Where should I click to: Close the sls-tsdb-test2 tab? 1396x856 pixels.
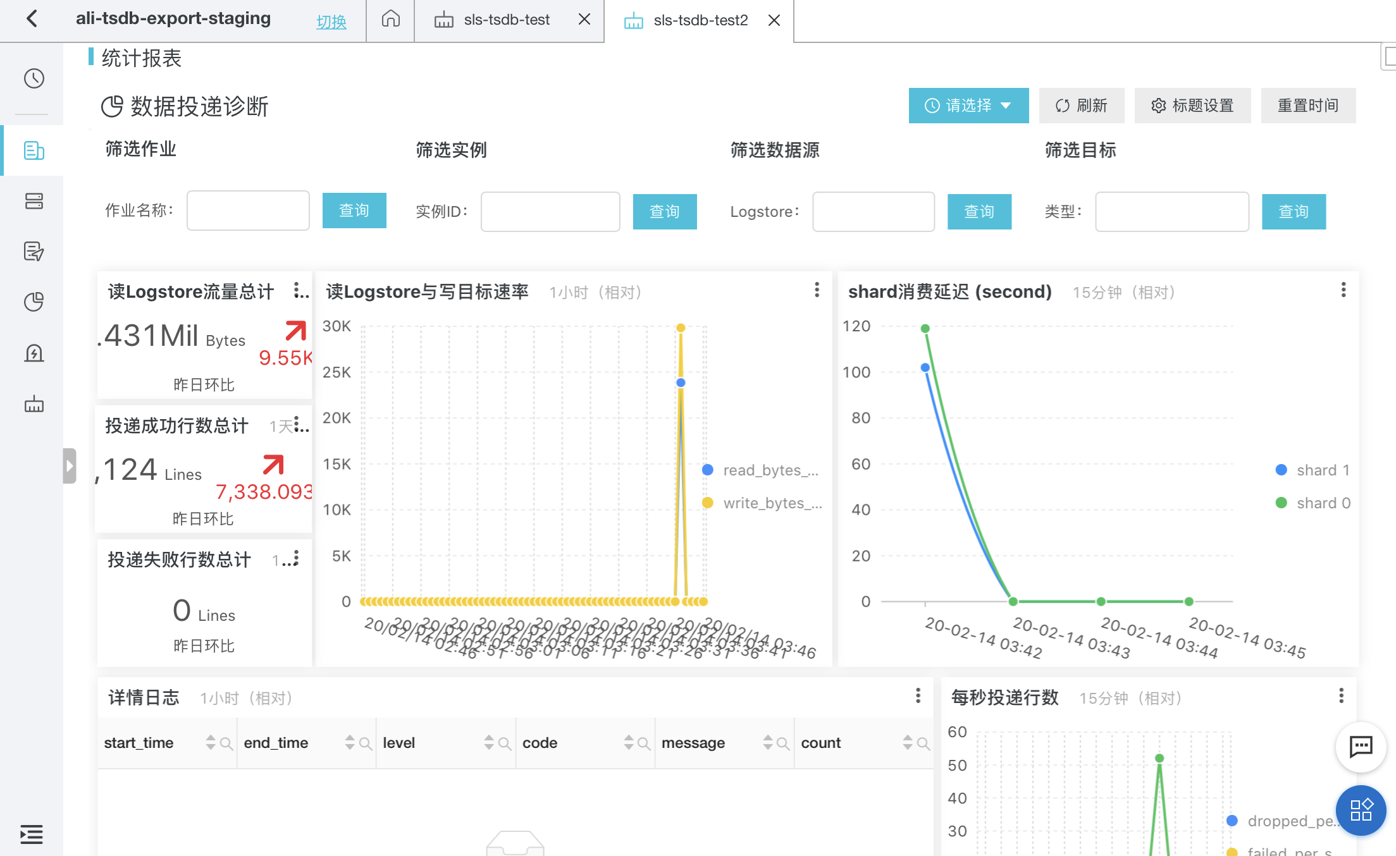point(774,20)
